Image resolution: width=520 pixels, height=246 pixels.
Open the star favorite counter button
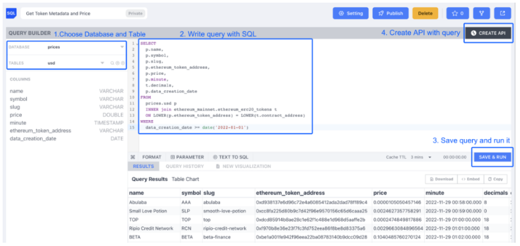(458, 13)
